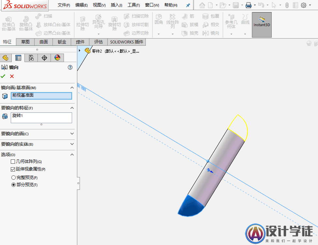This screenshot has height=245, width=318.
Task: Collapse the Options (选项) section
Action: [72, 155]
